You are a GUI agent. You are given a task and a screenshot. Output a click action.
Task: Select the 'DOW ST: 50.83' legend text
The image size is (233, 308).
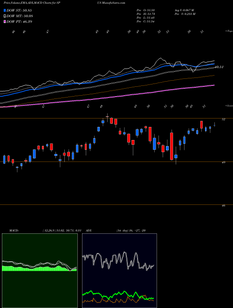pos(19,11)
